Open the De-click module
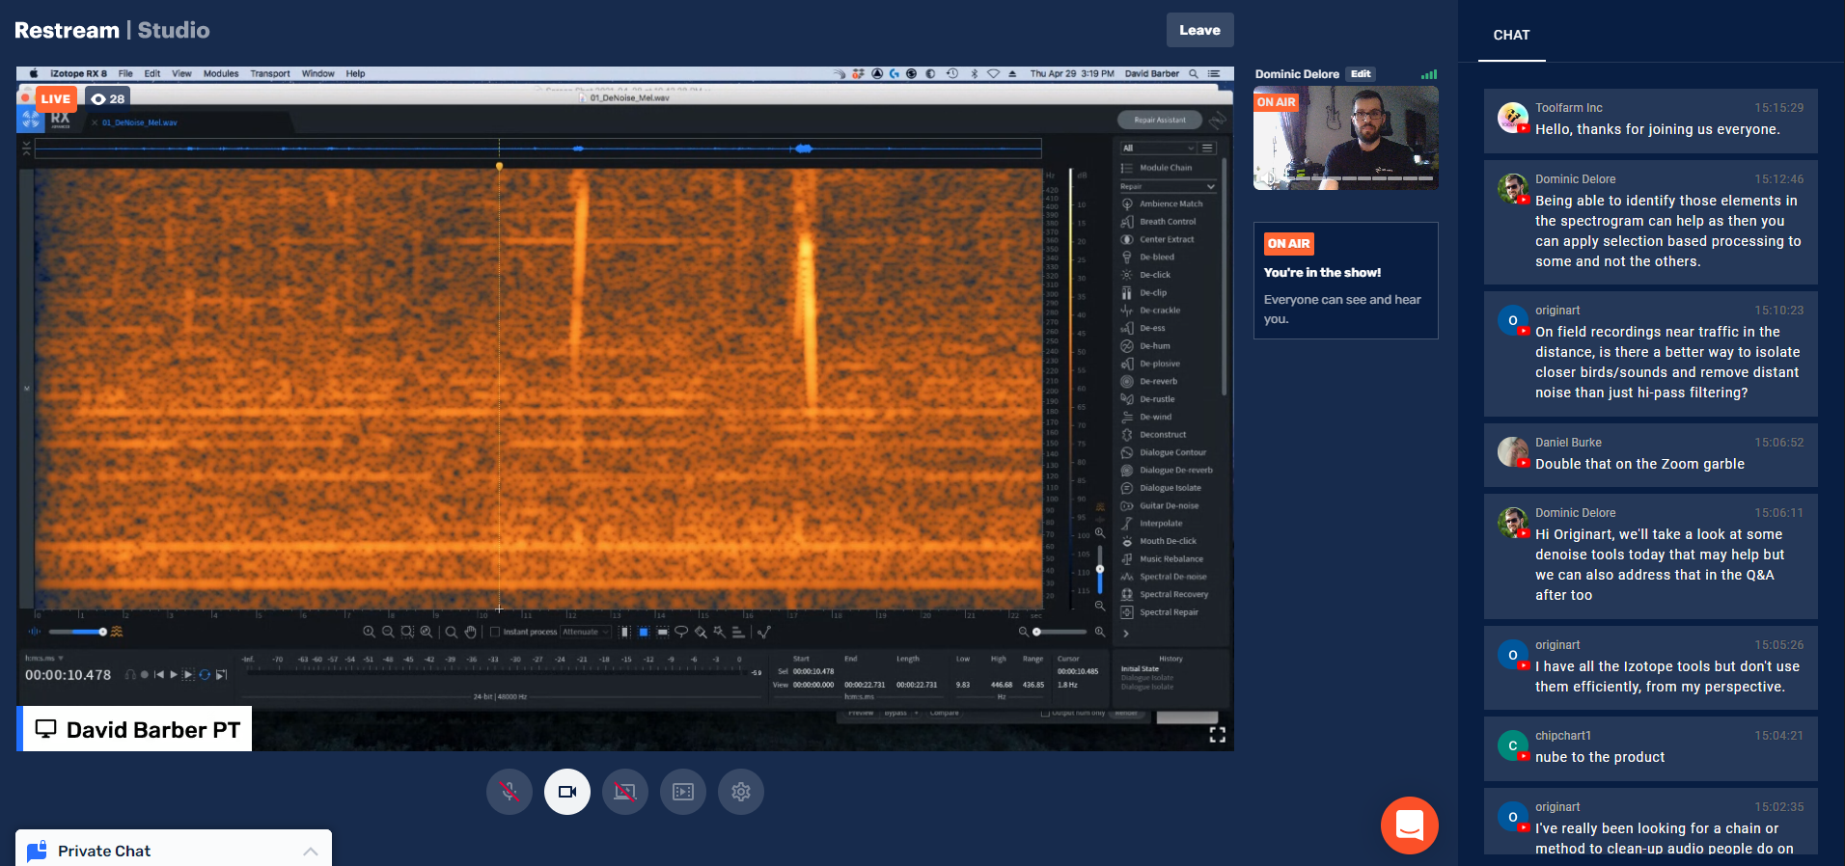 point(1145,275)
